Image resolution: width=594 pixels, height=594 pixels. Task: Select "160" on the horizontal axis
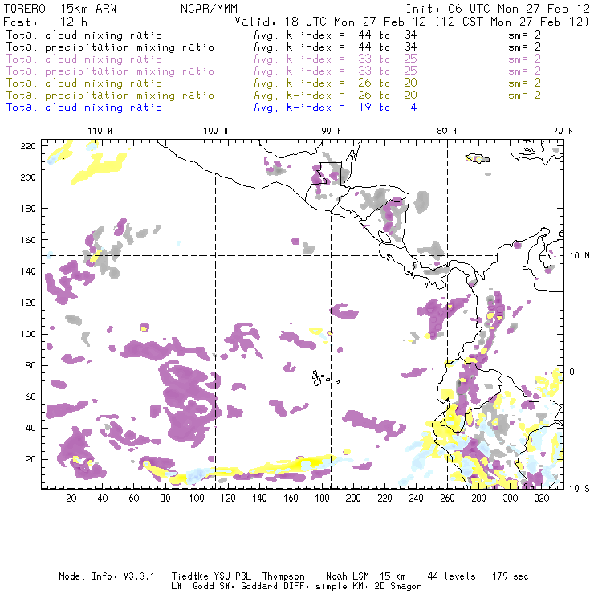(x=291, y=498)
